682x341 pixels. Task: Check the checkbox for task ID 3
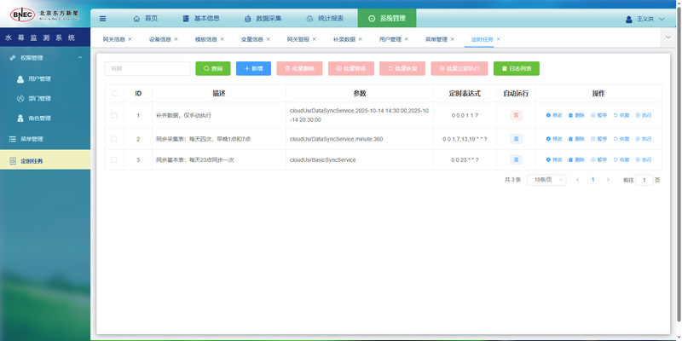coord(114,159)
